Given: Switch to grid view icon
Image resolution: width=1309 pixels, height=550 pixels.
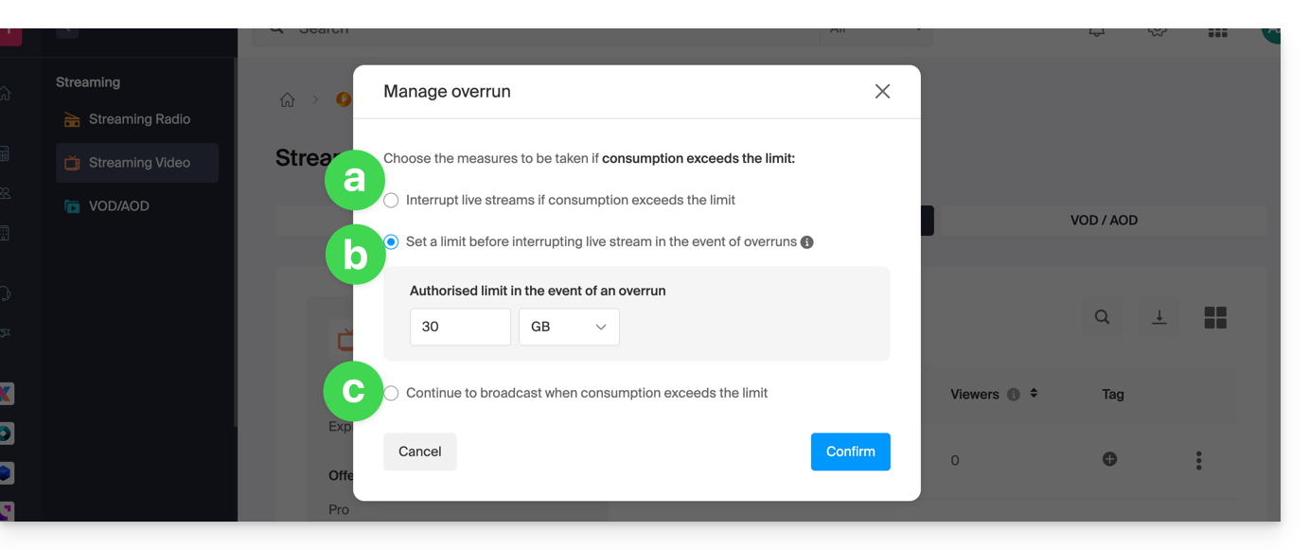Looking at the screenshot, I should [x=1215, y=318].
